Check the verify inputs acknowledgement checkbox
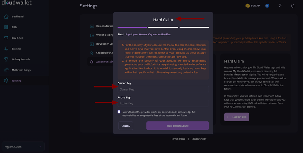Viewport: 303px width, 153px height. (119, 112)
